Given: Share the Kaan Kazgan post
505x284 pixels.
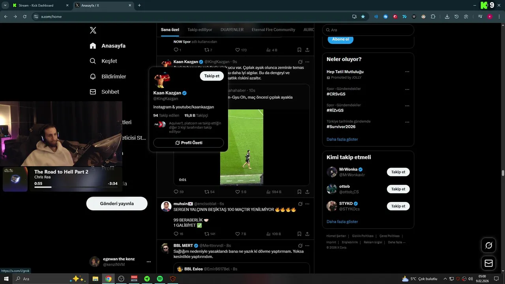Looking at the screenshot, I should pos(307,192).
